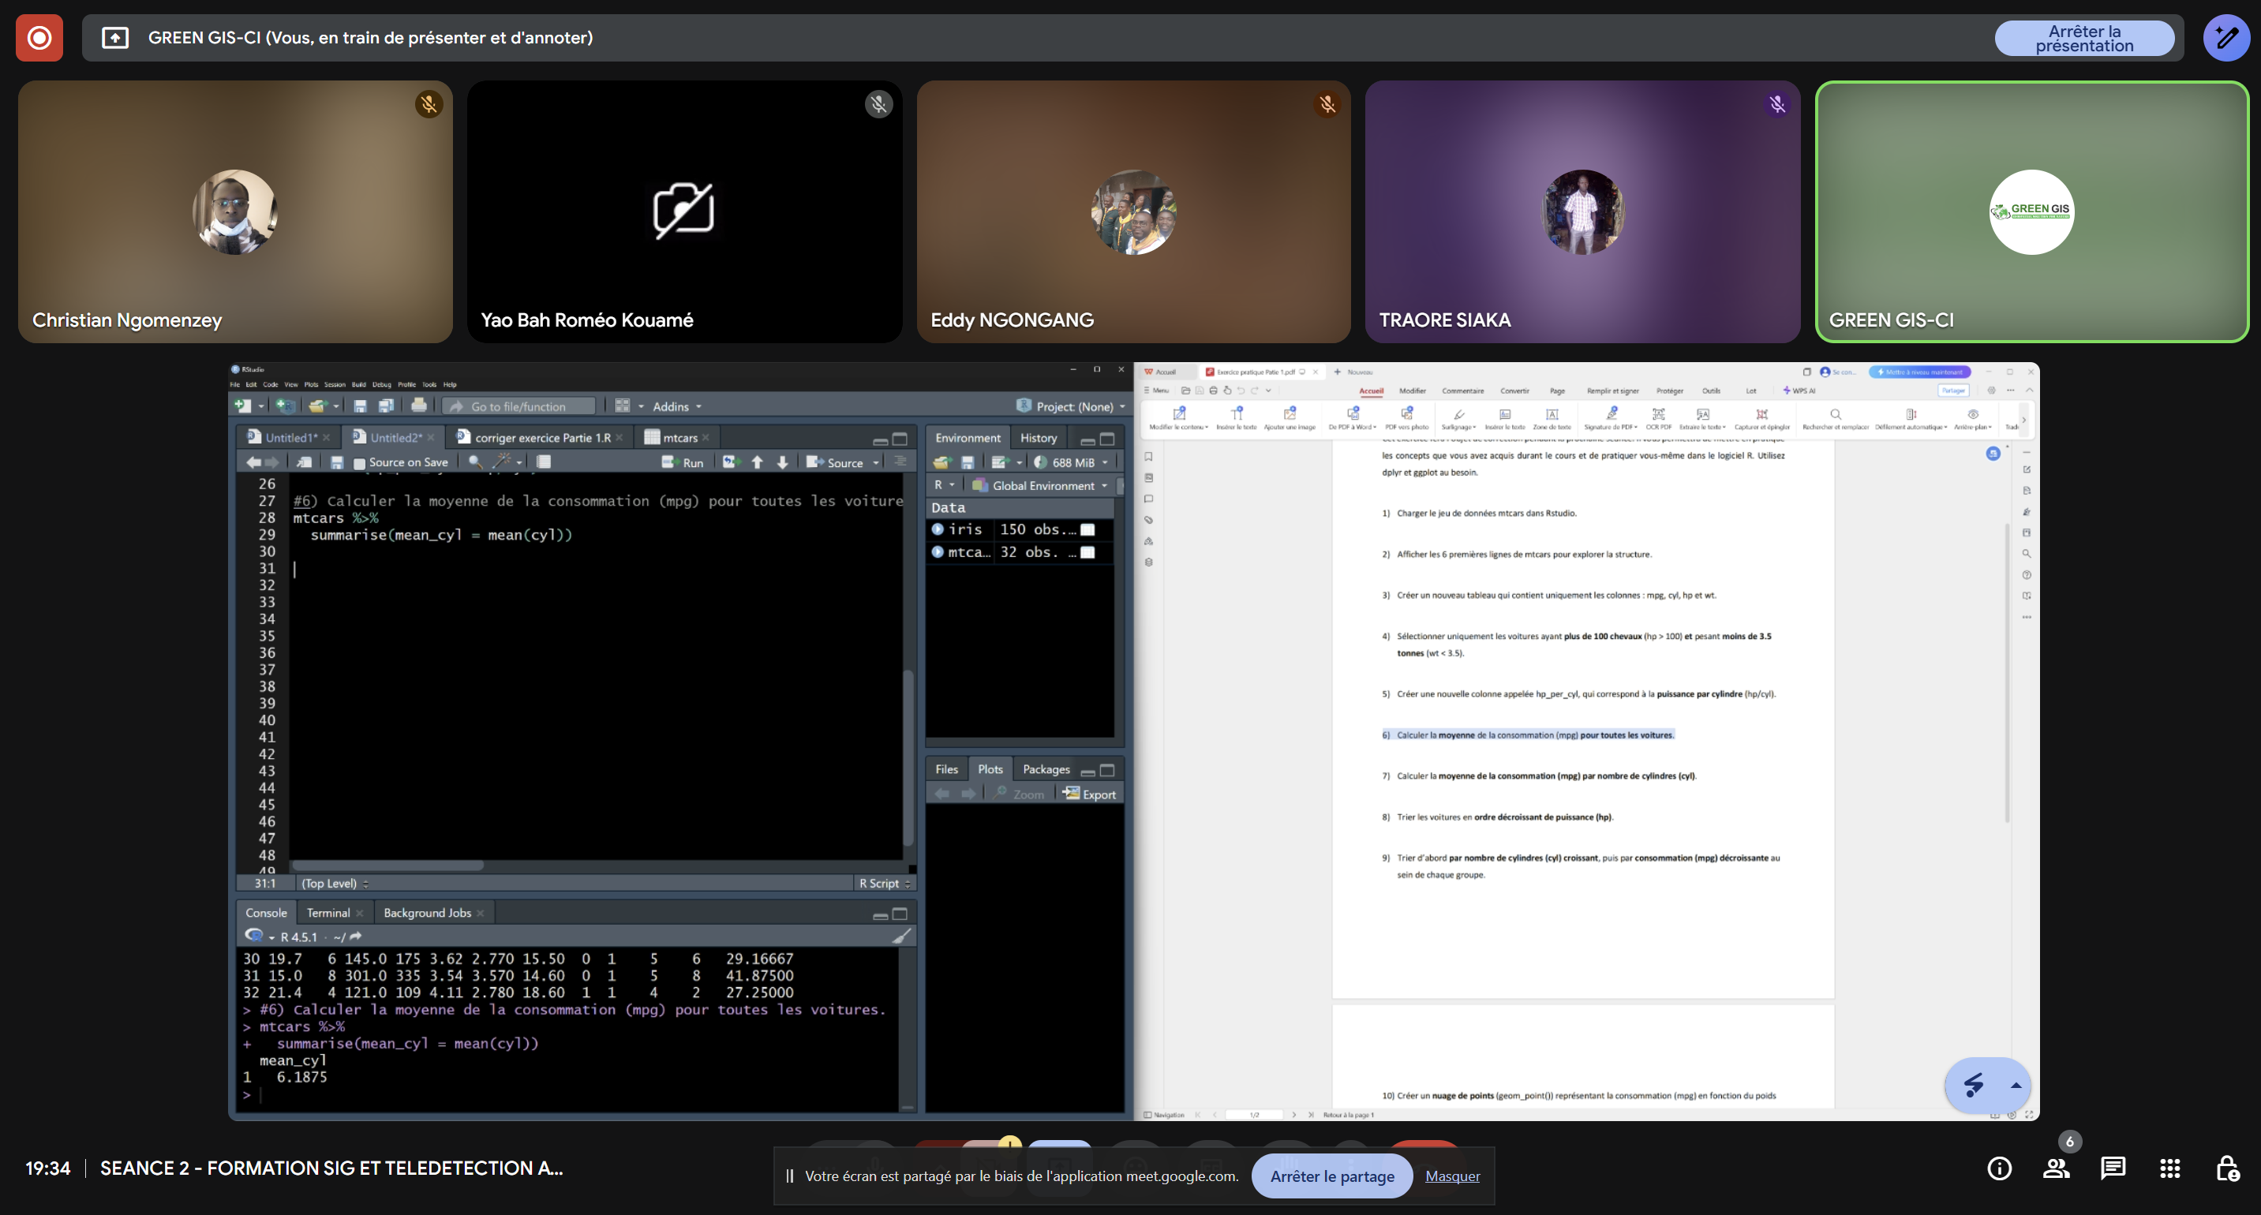This screenshot has width=2261, height=1215.
Task: Click the annotation pen icon
Action: [2226, 38]
